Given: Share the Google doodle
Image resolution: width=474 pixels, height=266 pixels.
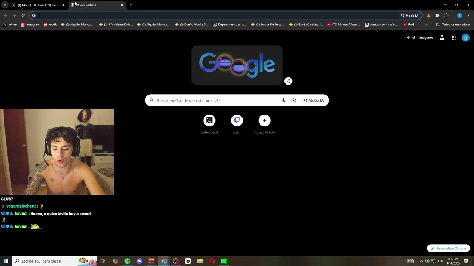Looking at the screenshot, I should [x=288, y=81].
